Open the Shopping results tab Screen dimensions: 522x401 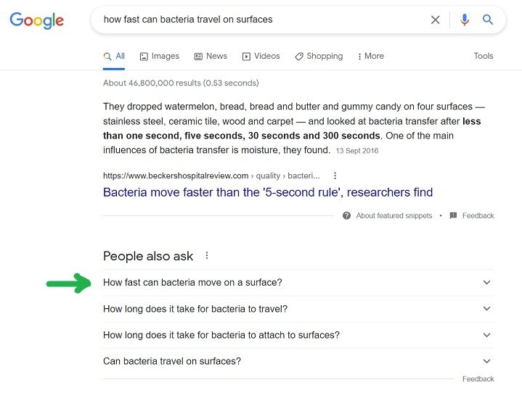click(319, 56)
